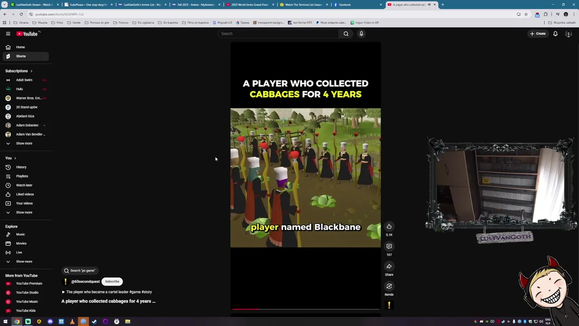Switch to 2025 World Series Grand Finals tab
The height and width of the screenshot is (326, 579).
250,5
